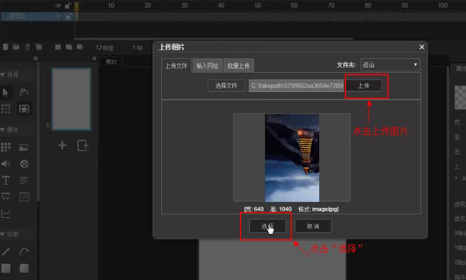
Task: Click the video film reel icon
Action: 24,164
